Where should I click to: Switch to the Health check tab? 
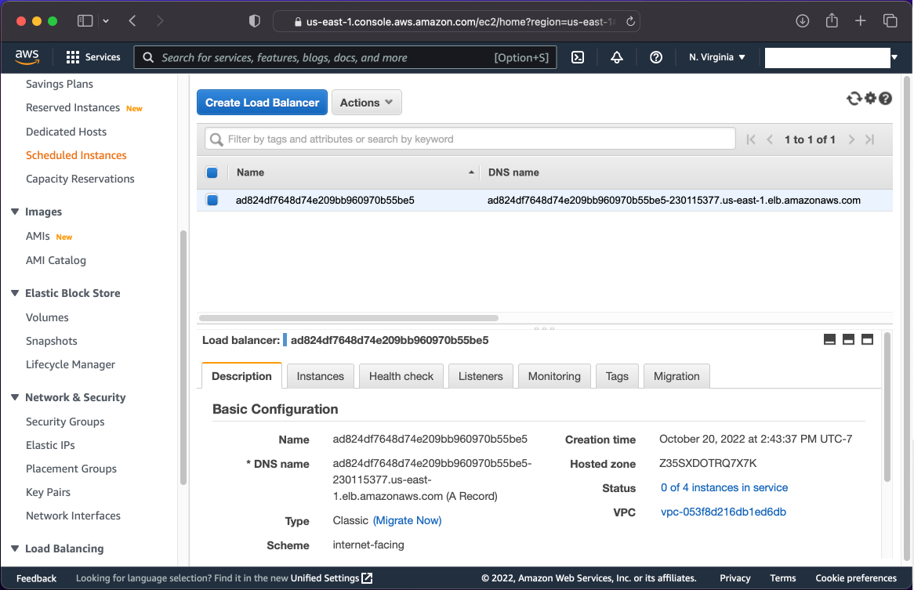tap(401, 376)
